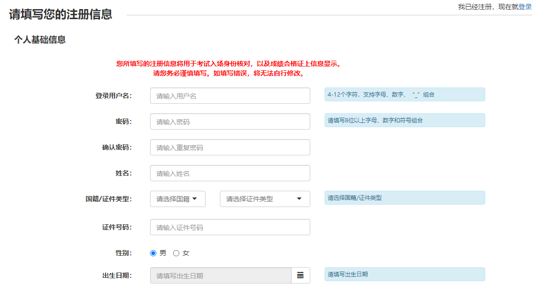
Task: Focus the 请输入姓名 name field
Action: click(229, 173)
